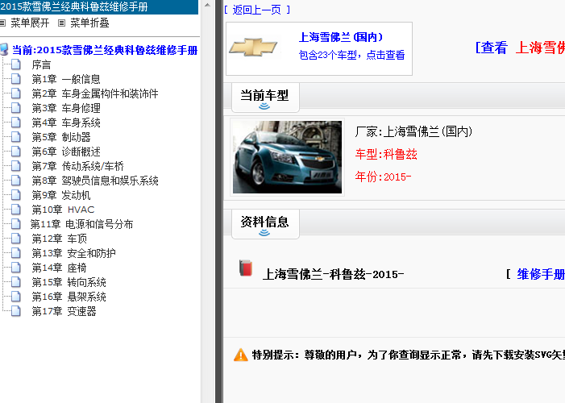Screen dimensions: 565x403
Task: Click the page icon beside 第8章 驾驶员信息和娱乐系统
Action: point(16,181)
